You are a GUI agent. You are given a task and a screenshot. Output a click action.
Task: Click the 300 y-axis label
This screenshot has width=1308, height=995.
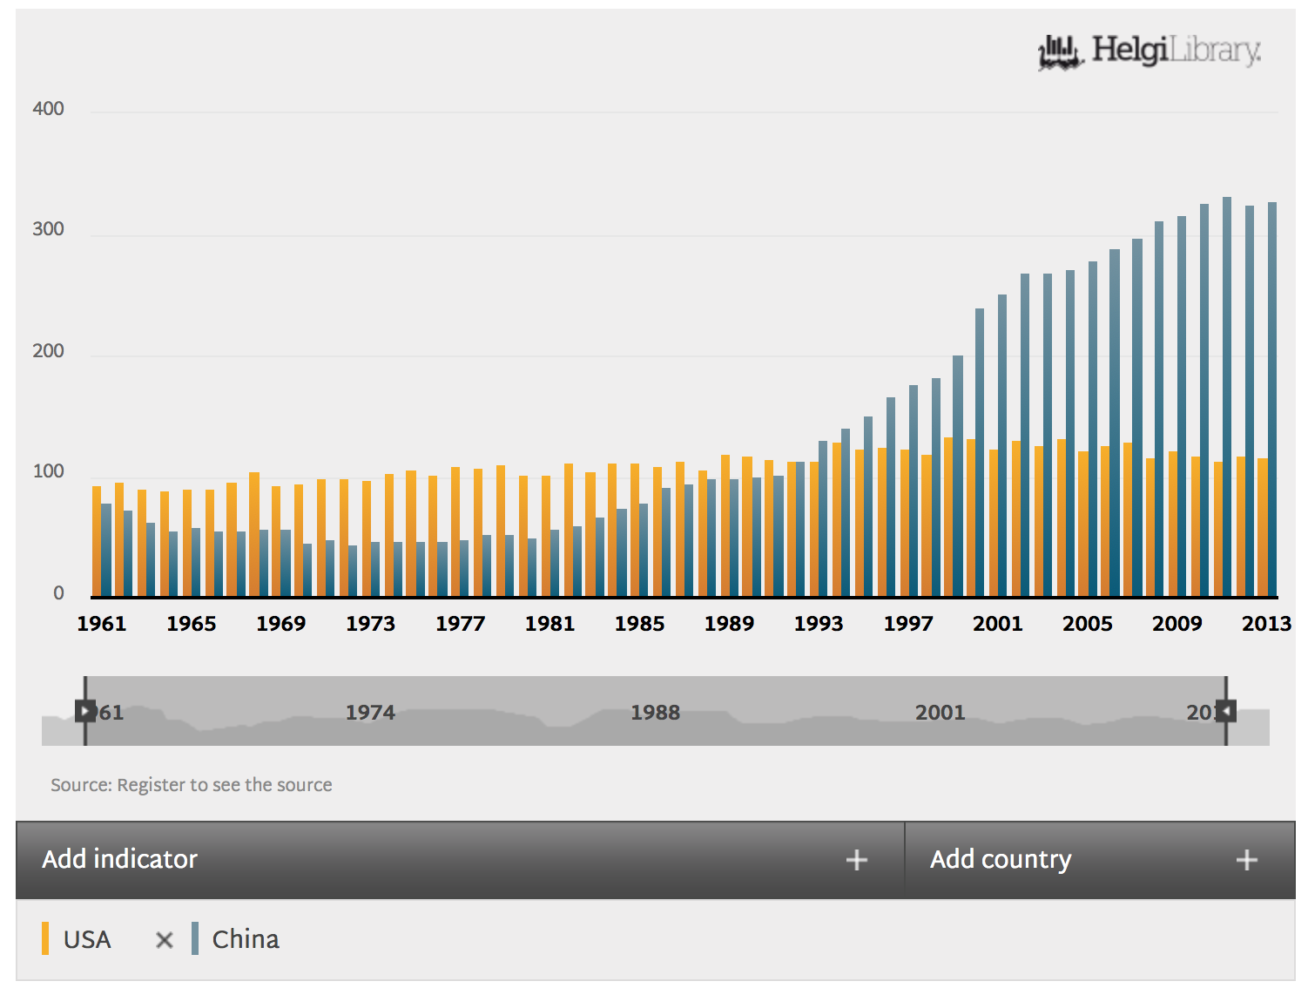(48, 229)
